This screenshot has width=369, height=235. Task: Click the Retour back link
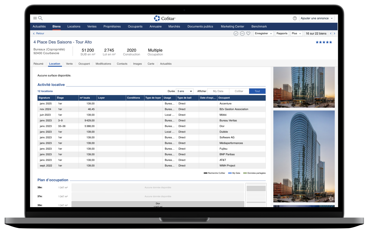click(38, 34)
